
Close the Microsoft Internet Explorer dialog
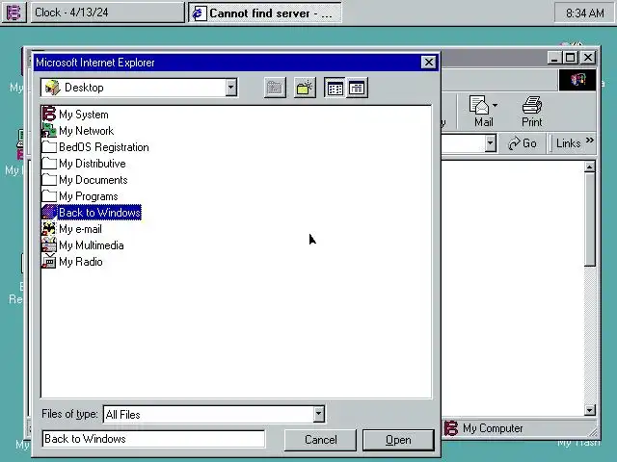pos(429,62)
